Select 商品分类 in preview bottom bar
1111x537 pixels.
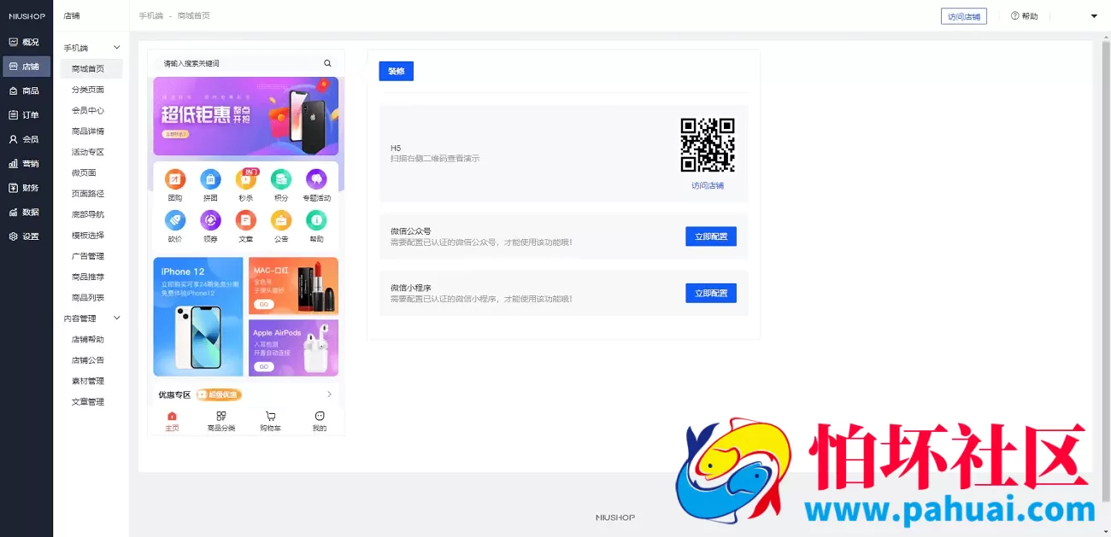coord(221,422)
